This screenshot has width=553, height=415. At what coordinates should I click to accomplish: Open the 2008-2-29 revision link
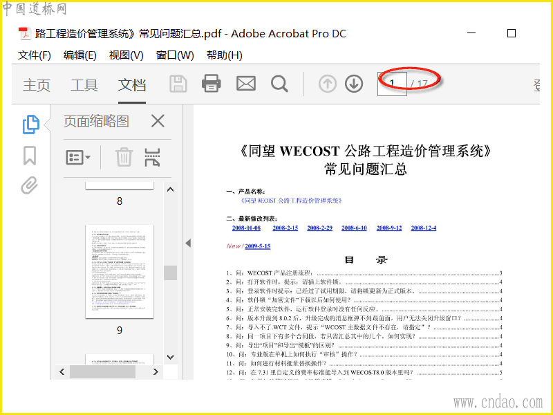click(319, 228)
